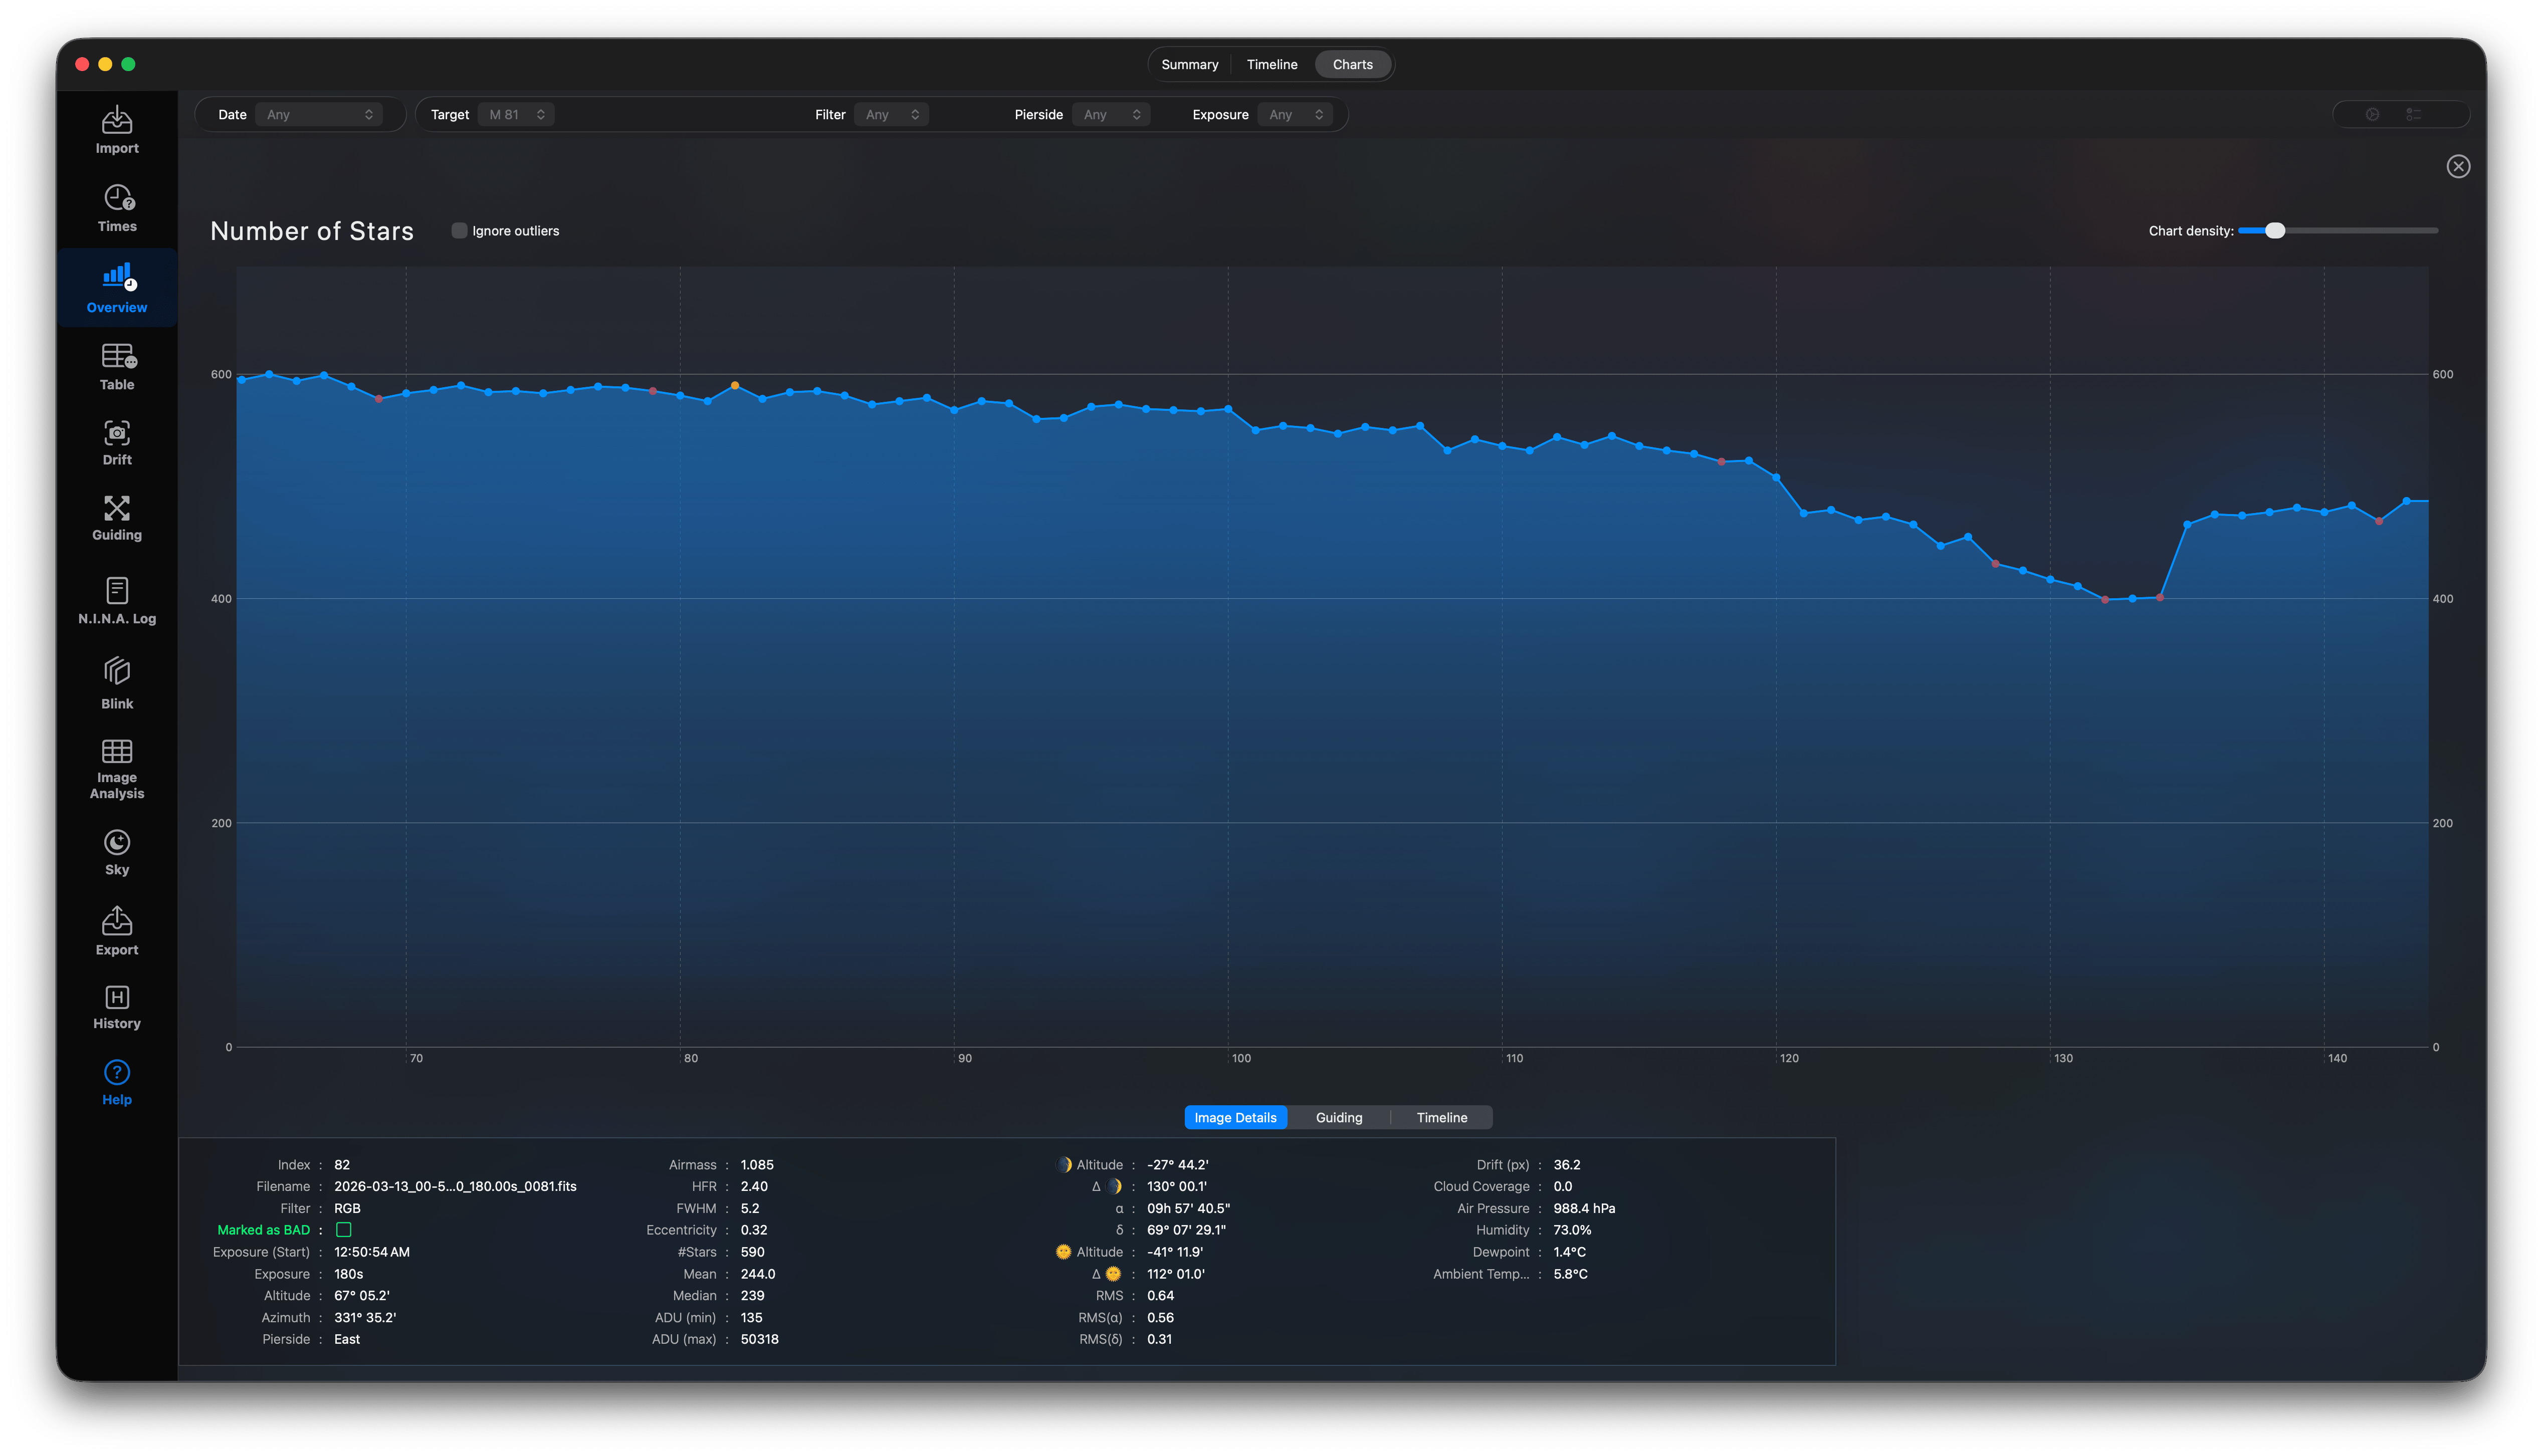The image size is (2543, 1456).
Task: Open the Times sidebar item
Action: tap(117, 208)
